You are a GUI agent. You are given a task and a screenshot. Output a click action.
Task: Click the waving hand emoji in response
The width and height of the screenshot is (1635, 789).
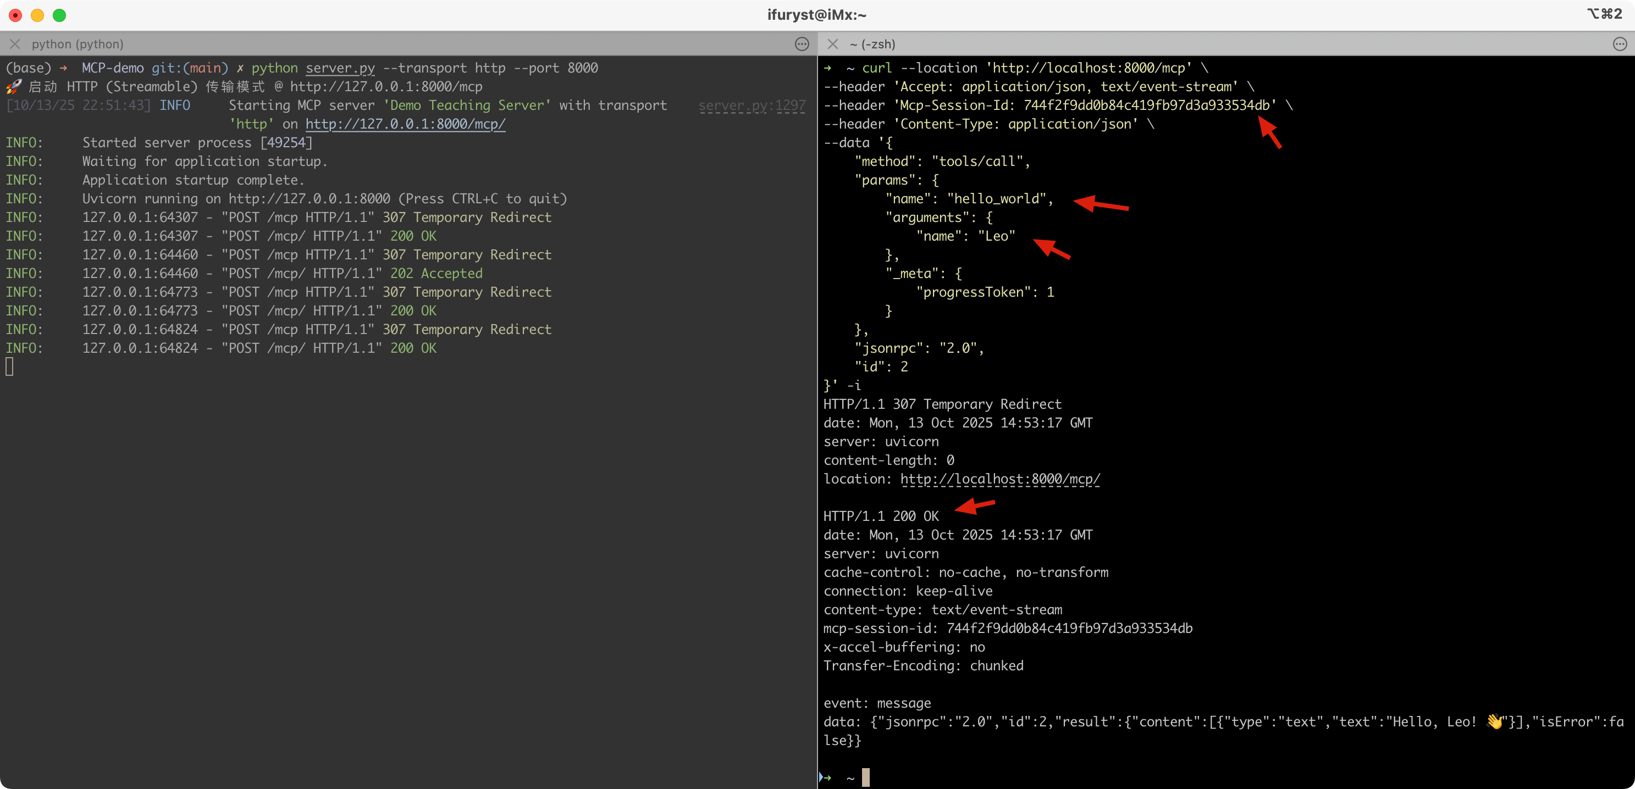point(1494,721)
